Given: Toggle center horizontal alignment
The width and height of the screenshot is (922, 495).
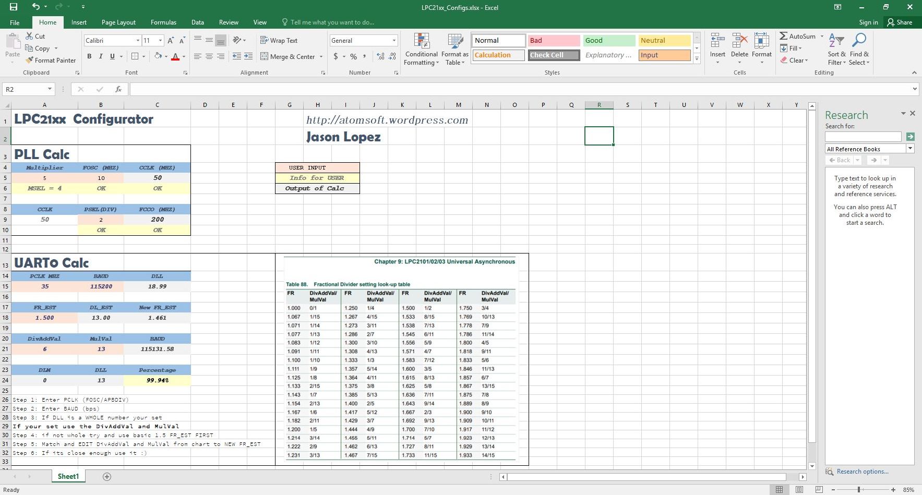Looking at the screenshot, I should [x=209, y=56].
